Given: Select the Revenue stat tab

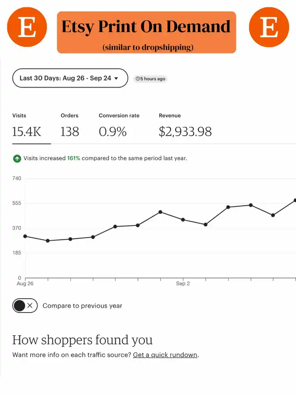Looking at the screenshot, I should pyautogui.click(x=185, y=126).
